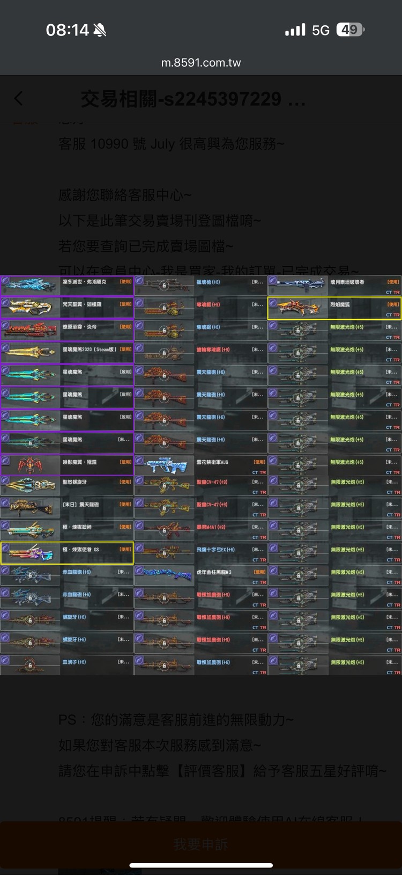This screenshot has height=875, width=402.
Task: Tap the [使用] tag on 聖怒螺旋牙 row
Action: [x=125, y=482]
